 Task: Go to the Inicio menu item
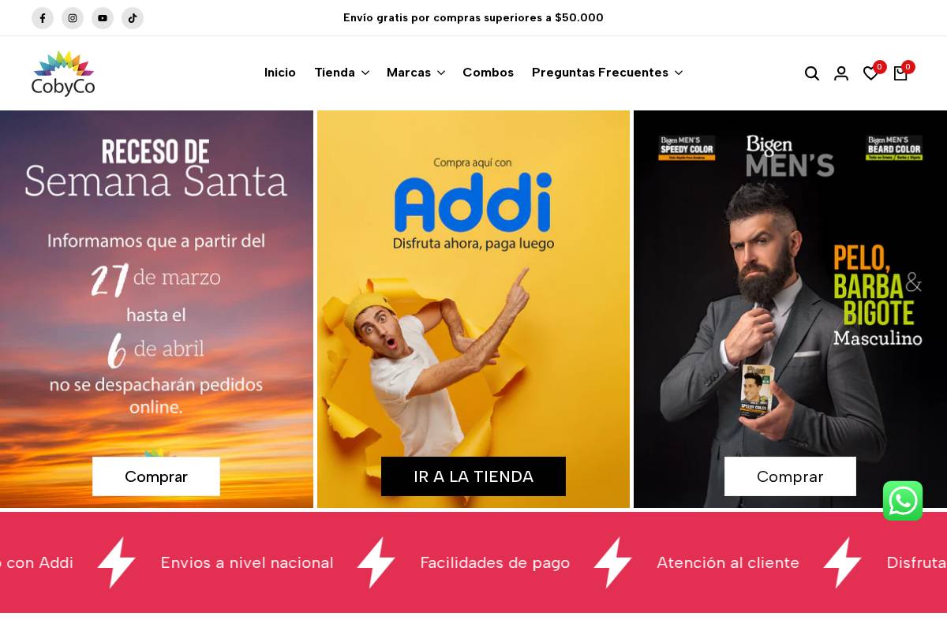pos(280,73)
